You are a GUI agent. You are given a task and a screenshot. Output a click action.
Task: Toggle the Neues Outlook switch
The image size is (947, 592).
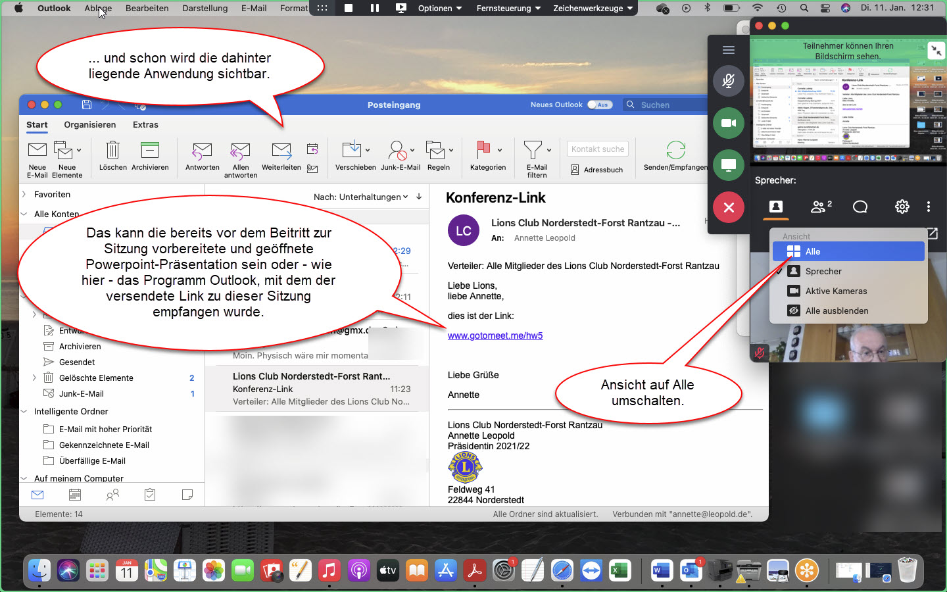(600, 105)
